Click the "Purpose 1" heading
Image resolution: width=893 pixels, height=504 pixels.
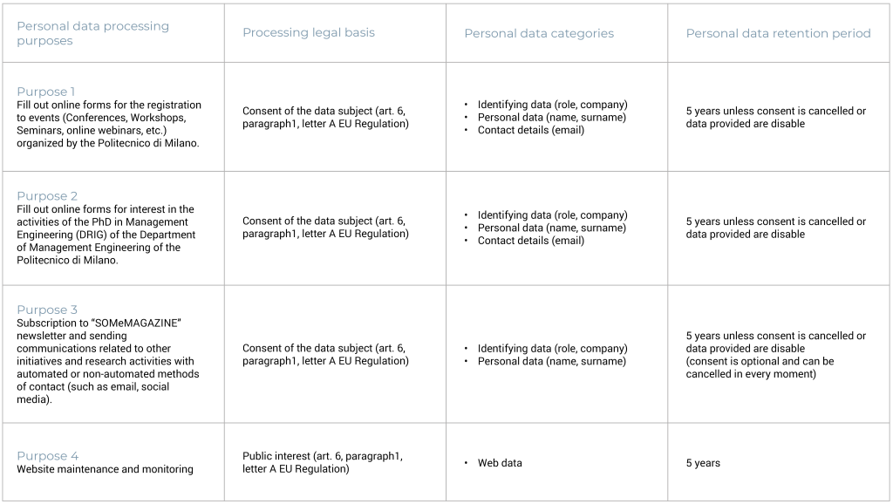46,92
